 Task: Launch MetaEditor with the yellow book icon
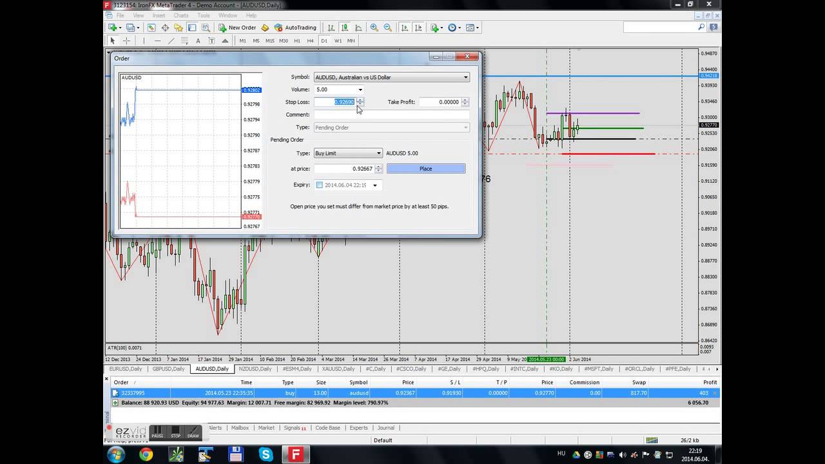pos(265,28)
